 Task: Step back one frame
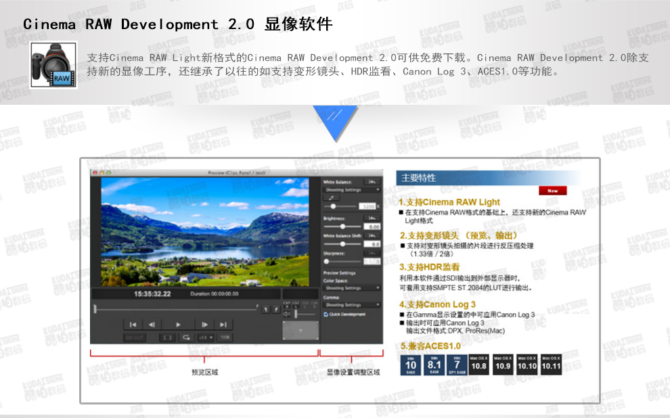(152, 325)
